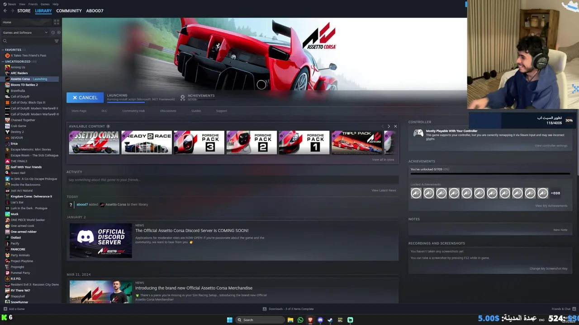Open Discord from the Windows taskbar
Screen dimensions: 579x325
tap(320, 320)
